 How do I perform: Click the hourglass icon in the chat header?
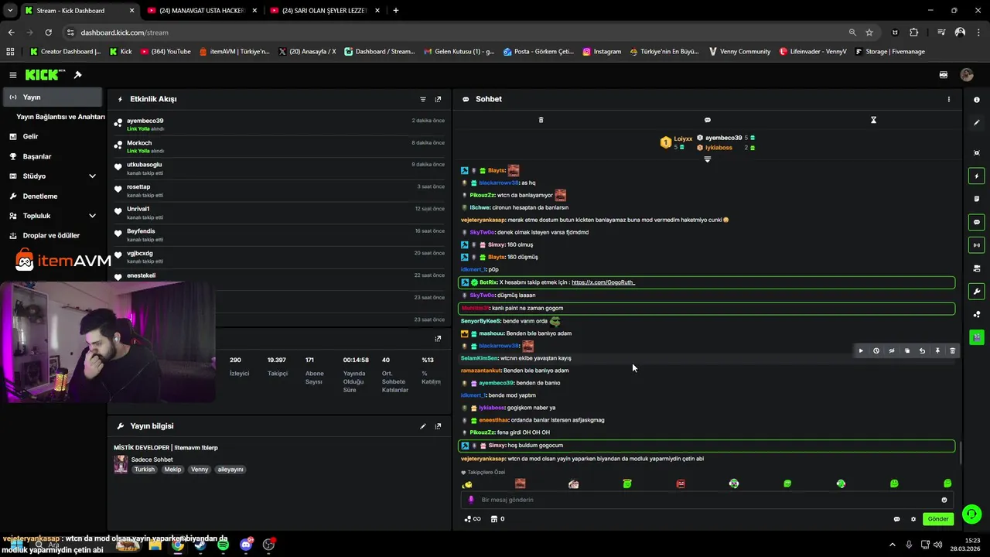click(873, 120)
